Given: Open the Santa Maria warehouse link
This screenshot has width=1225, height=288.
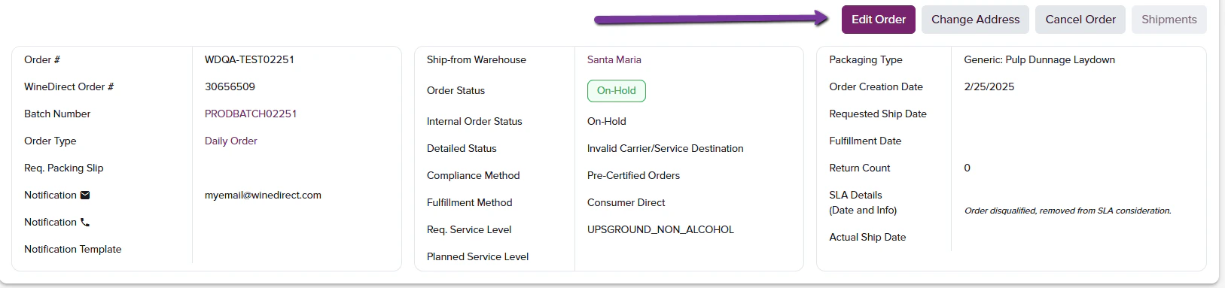Looking at the screenshot, I should [x=614, y=59].
